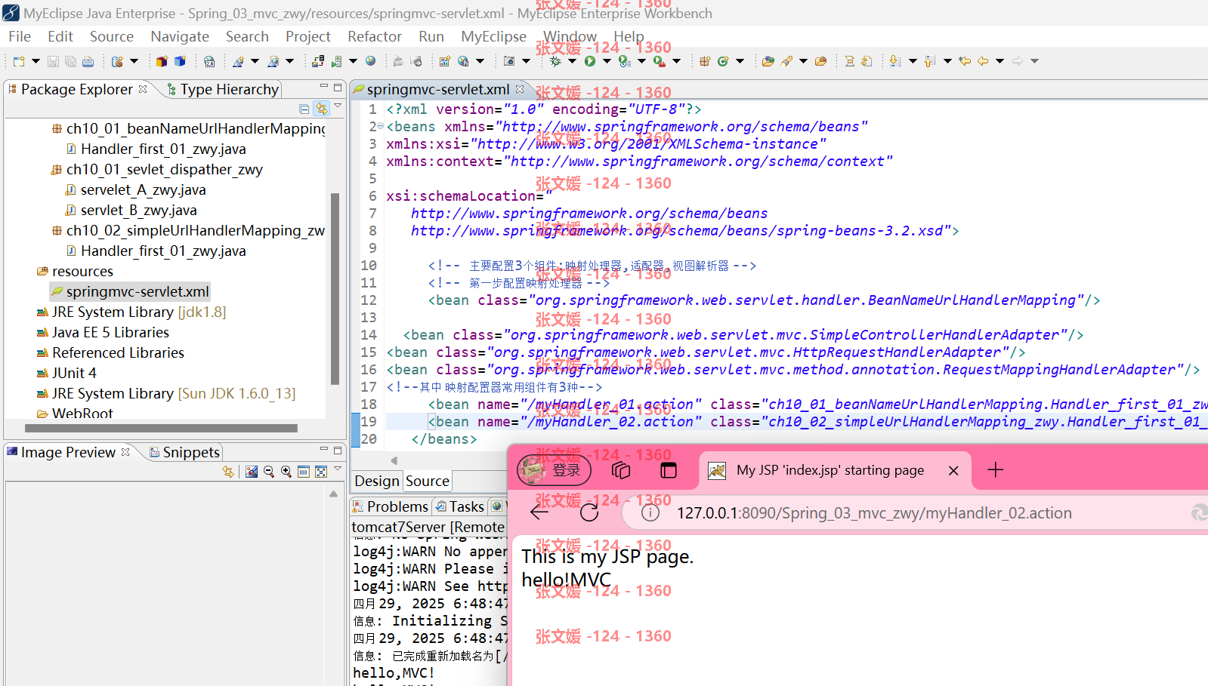The image size is (1208, 686).
Task: Open the Project menu
Action: click(307, 36)
